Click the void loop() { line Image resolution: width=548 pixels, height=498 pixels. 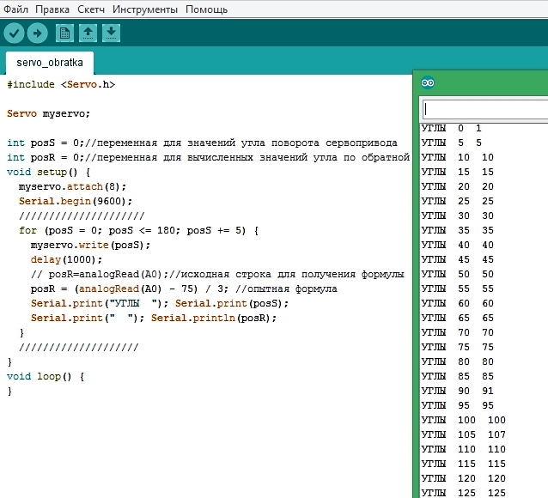(x=46, y=376)
